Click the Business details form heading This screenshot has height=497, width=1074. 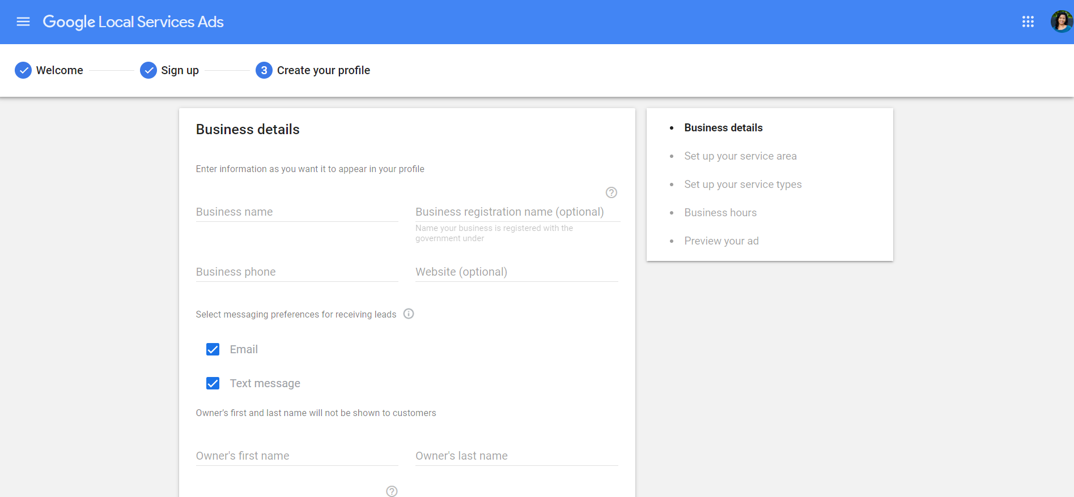[x=248, y=130]
